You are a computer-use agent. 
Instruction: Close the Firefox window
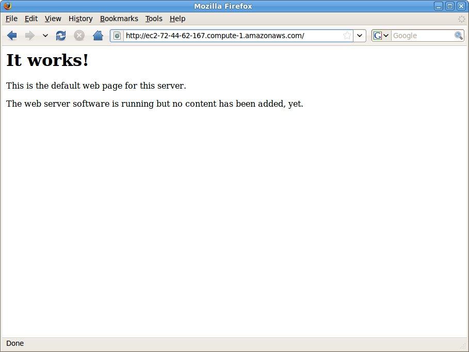click(461, 6)
